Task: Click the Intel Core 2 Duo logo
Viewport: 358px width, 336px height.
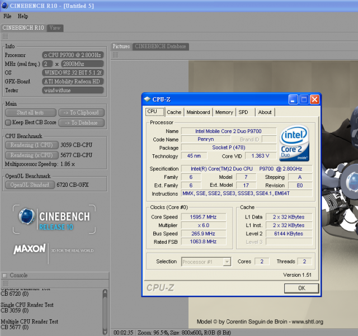Action: 294,143
